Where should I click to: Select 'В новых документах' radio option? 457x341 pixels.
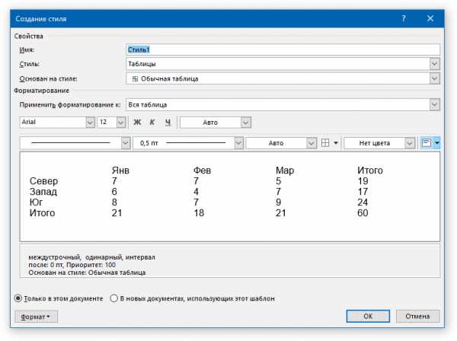114,298
